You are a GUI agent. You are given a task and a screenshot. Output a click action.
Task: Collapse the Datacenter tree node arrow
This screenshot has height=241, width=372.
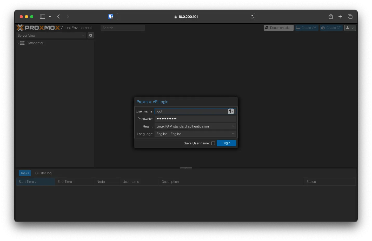point(18,43)
